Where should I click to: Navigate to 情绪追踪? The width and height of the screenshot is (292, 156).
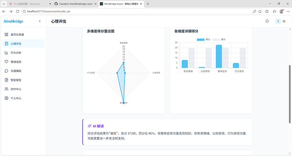(23, 62)
